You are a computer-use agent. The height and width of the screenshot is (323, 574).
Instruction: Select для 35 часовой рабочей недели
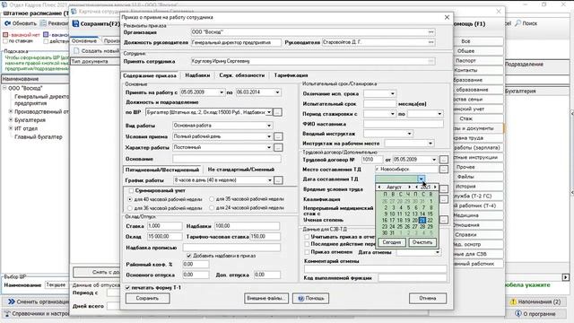pos(212,199)
